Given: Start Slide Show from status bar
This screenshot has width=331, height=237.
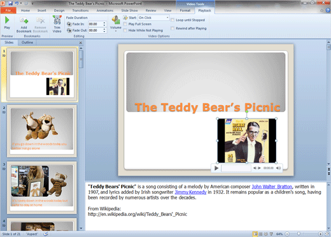Looking at the screenshot, I should click(271, 234).
